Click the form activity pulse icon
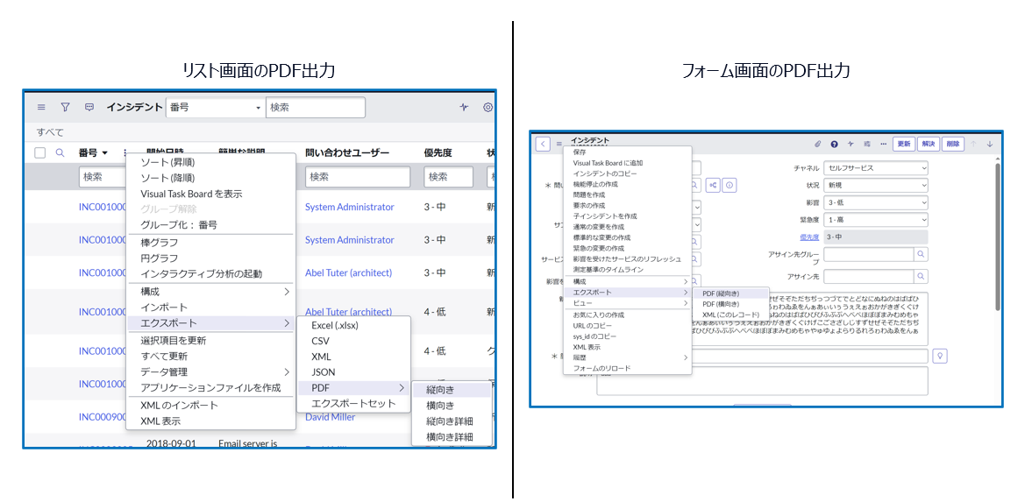 click(851, 144)
